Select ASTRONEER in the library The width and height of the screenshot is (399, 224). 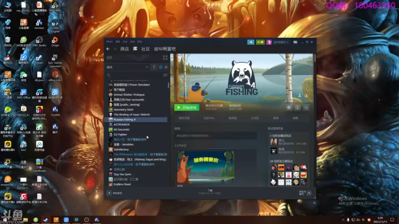point(136,124)
